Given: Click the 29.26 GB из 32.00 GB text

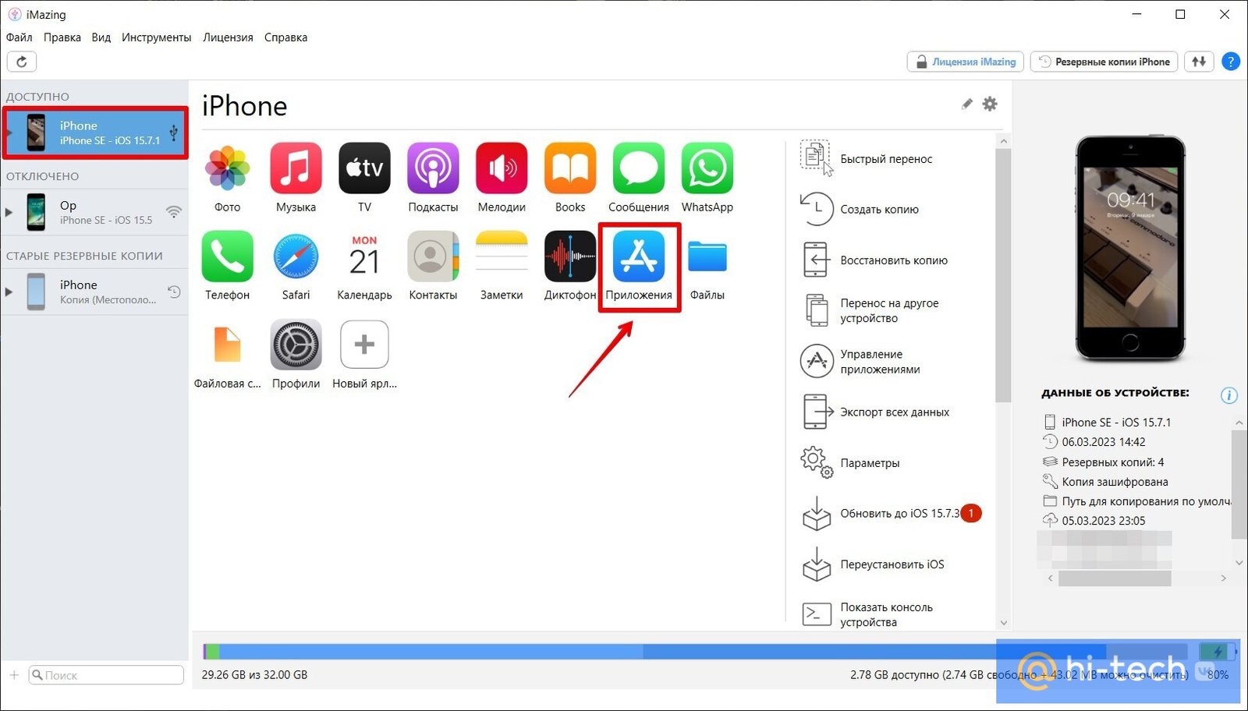Looking at the screenshot, I should [254, 674].
